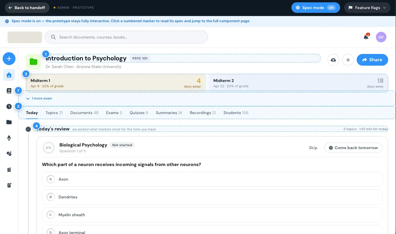The image size is (396, 234).
Task: Click the green folder course icon
Action: pyautogui.click(x=34, y=62)
